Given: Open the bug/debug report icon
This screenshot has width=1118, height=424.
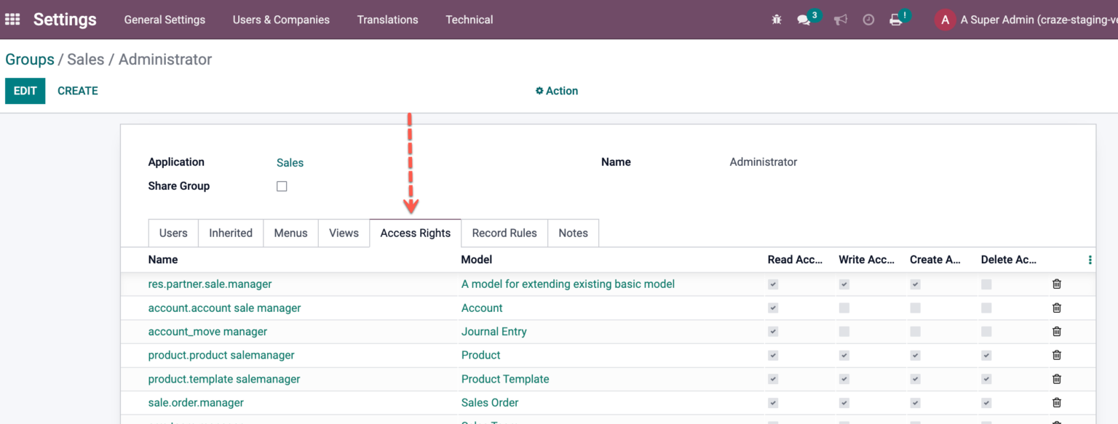Looking at the screenshot, I should coord(776,20).
